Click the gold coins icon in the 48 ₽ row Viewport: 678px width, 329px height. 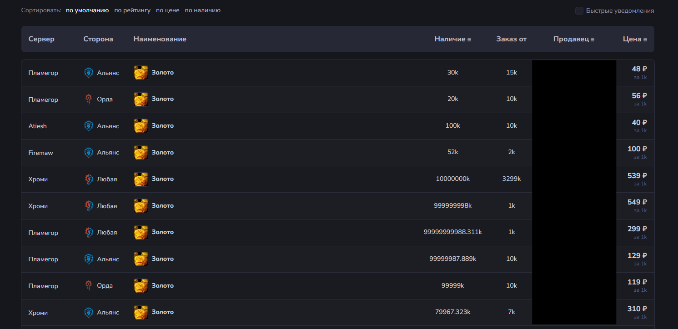click(141, 73)
